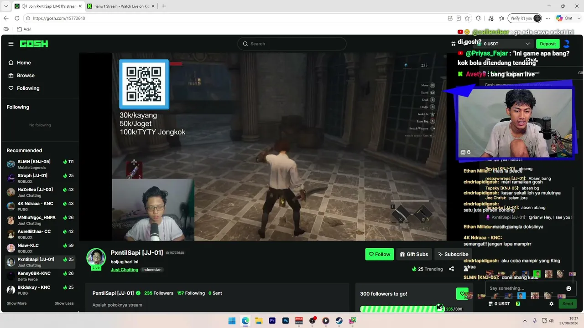
Task: Open MNhưNgọc_HNPA recommended channel
Action: click(40, 220)
